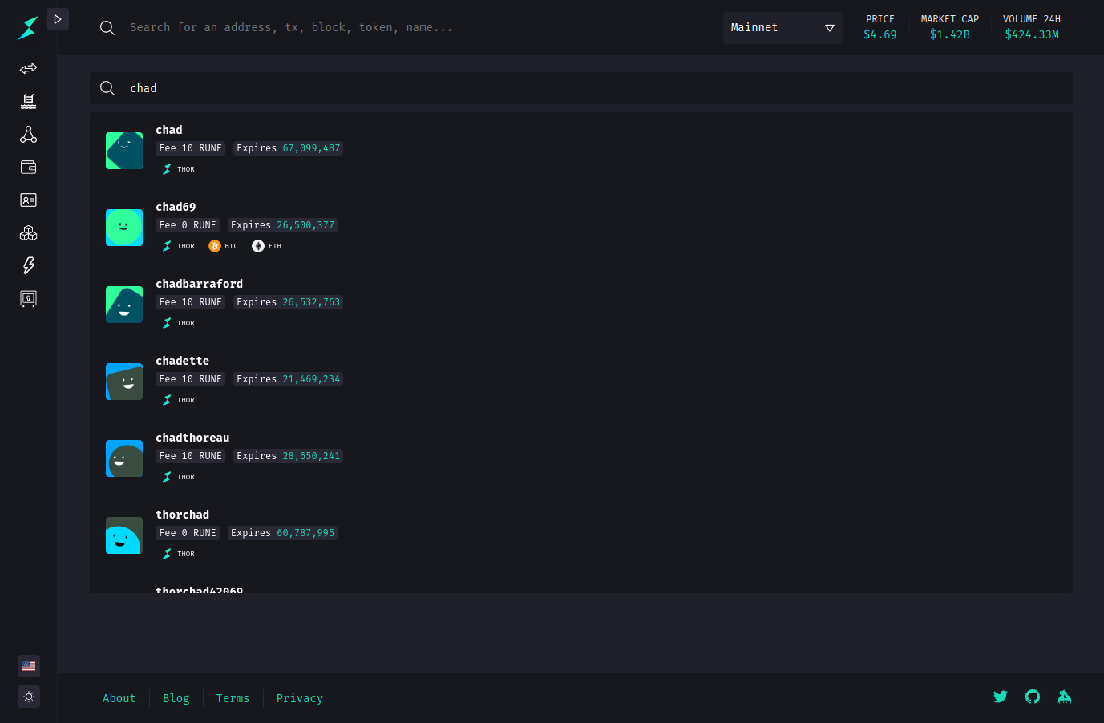
Task: Open the Blog footer link
Action: click(176, 698)
